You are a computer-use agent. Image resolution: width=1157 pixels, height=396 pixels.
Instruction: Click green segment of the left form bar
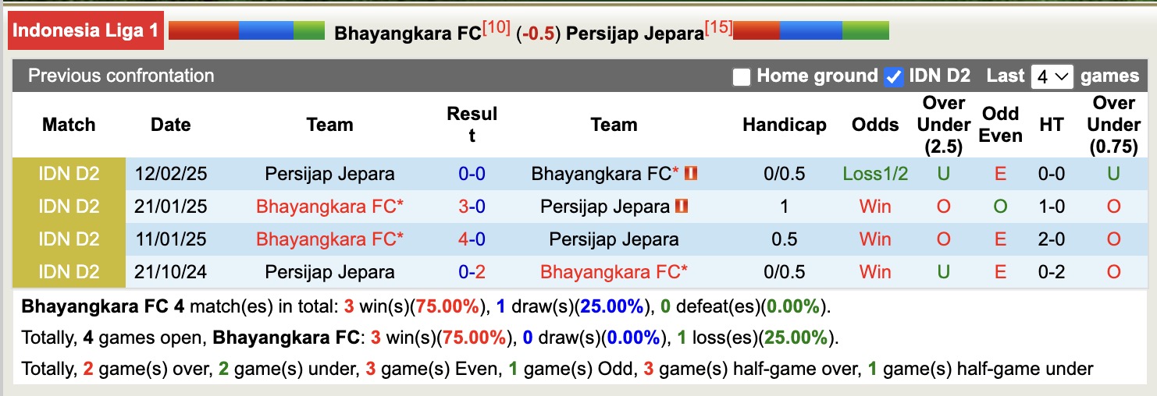click(308, 30)
